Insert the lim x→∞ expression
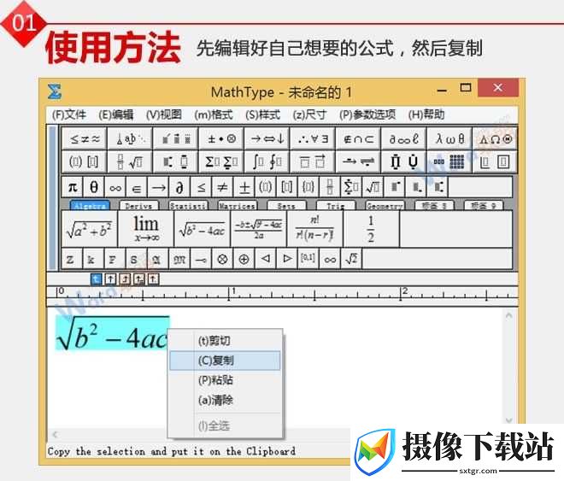 click(x=146, y=229)
